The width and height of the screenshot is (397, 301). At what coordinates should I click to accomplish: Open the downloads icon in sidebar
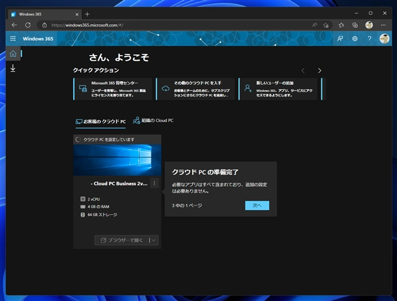(x=13, y=68)
